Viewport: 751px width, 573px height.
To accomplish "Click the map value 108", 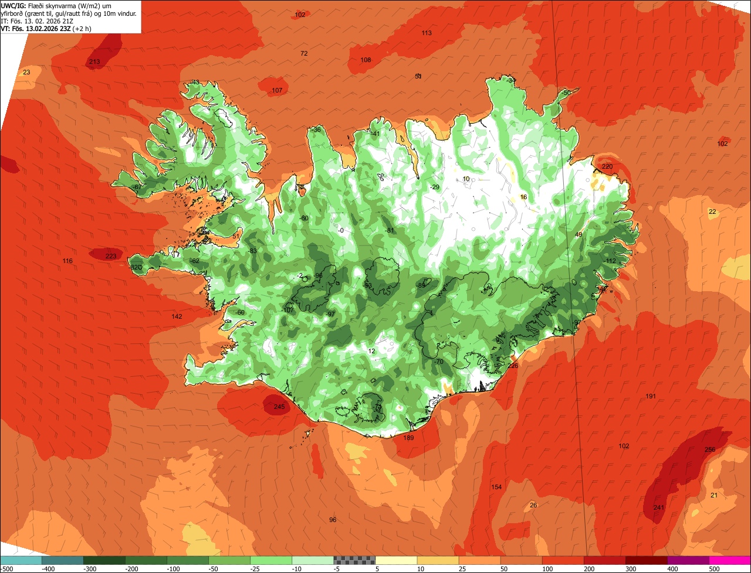I will coord(366,60).
